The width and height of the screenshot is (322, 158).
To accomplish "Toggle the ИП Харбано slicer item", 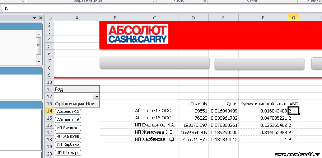I will click(68, 144).
